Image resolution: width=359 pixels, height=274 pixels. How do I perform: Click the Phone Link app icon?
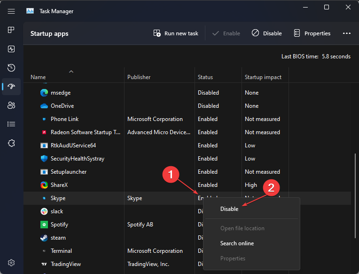click(x=44, y=119)
